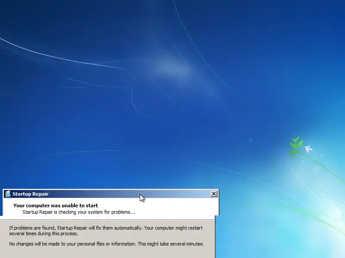
Task: Click the Startup Repair title text
Action: (x=30, y=194)
